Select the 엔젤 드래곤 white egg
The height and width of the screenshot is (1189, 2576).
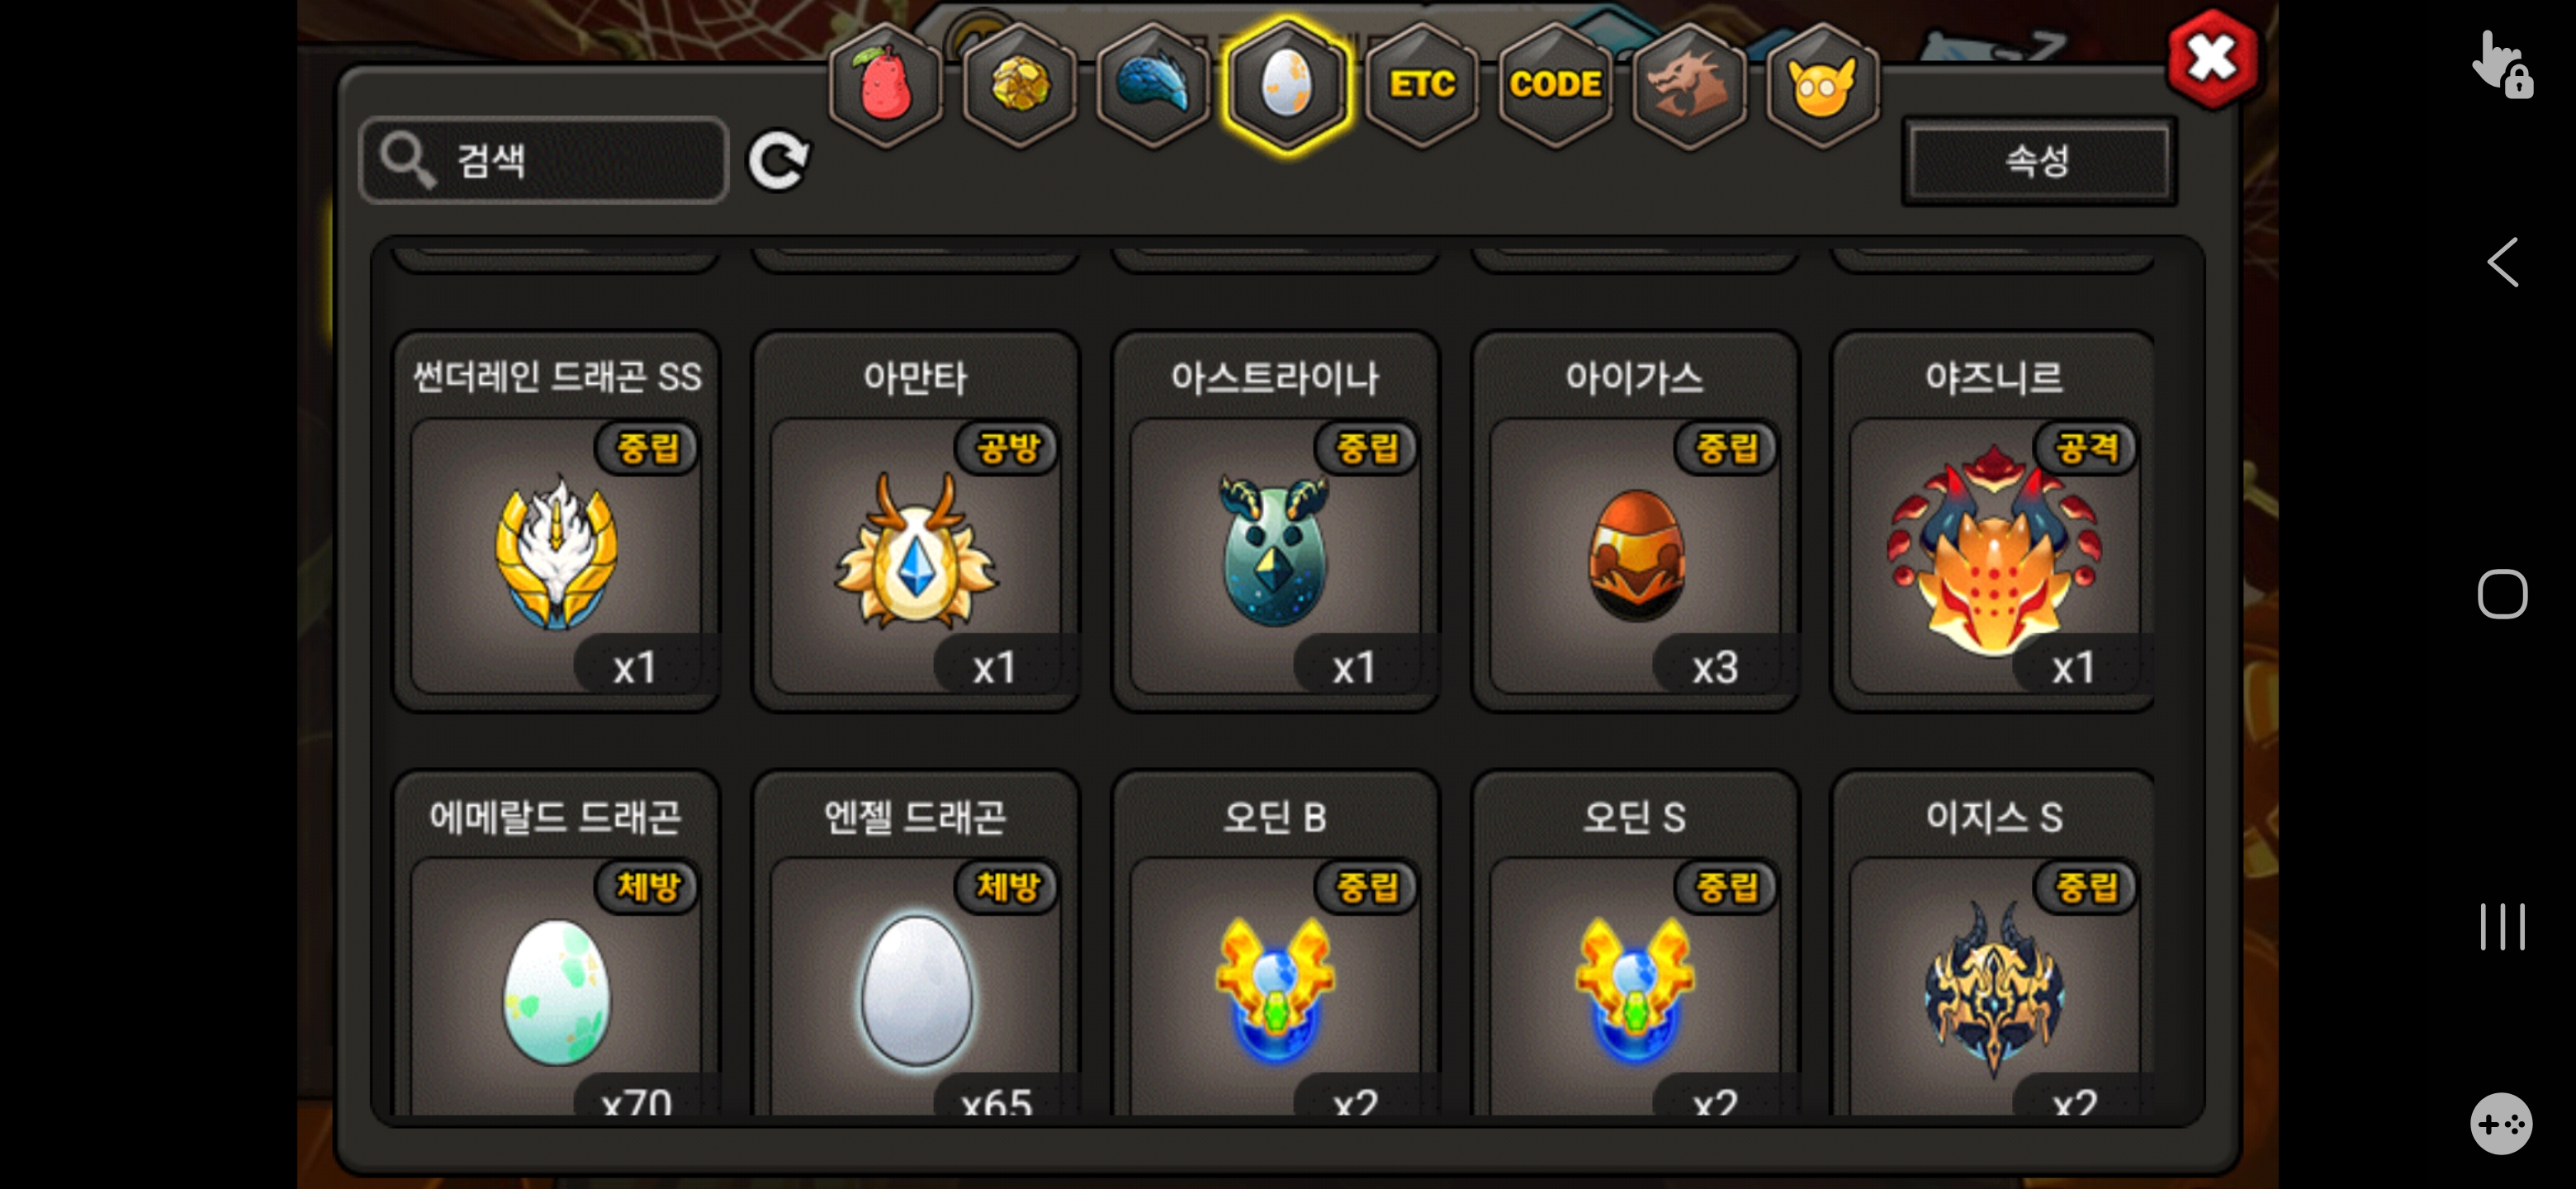point(915,943)
